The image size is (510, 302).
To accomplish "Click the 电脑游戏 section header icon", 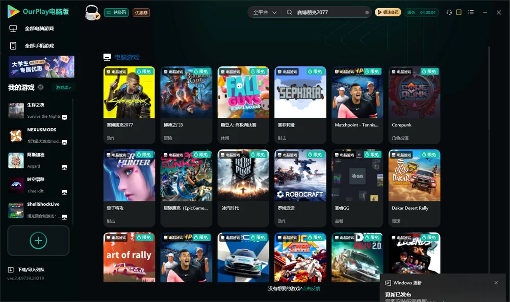I will click(107, 57).
